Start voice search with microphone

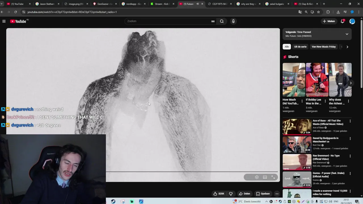pyautogui.click(x=233, y=21)
